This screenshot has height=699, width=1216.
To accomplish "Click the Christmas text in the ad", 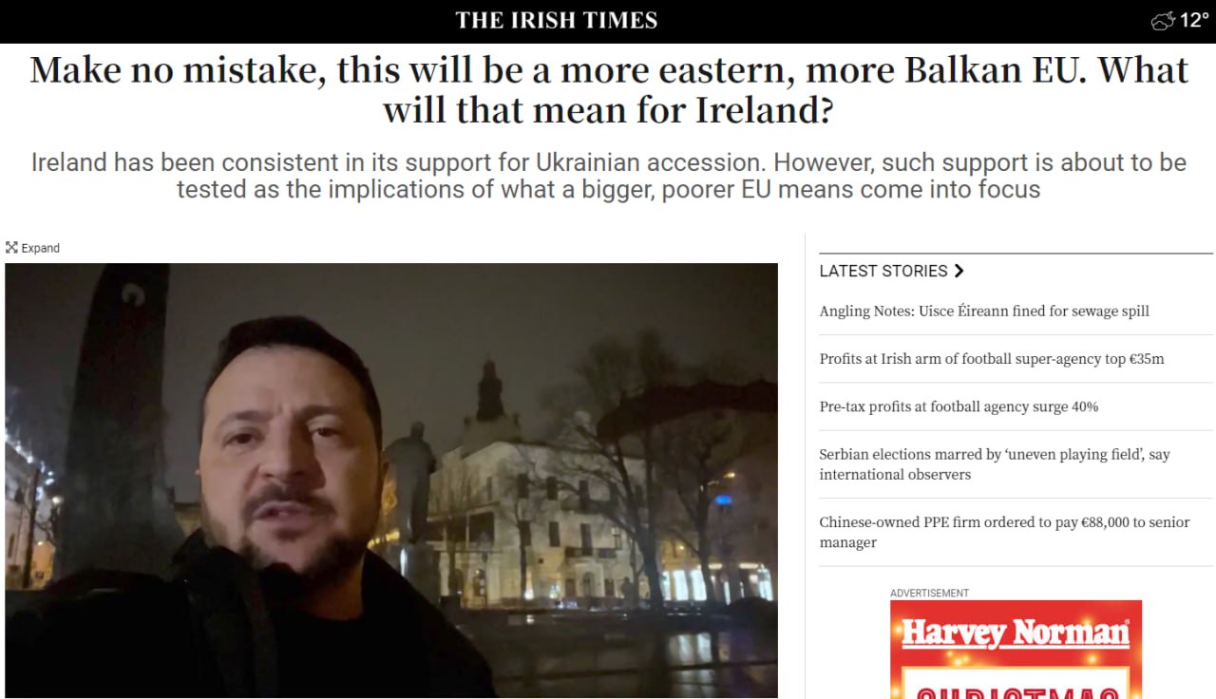I will (x=1016, y=691).
